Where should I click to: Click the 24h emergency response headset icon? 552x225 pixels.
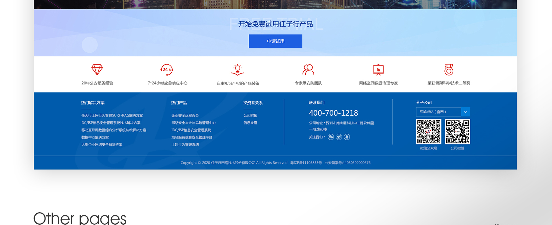pos(167,70)
